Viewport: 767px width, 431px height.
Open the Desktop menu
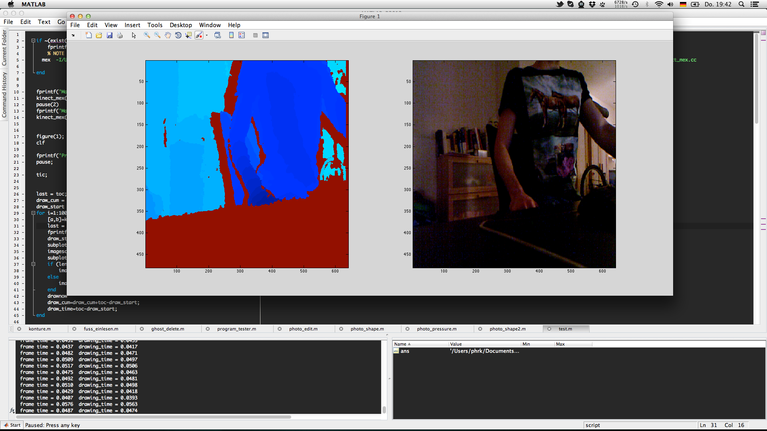(181, 25)
